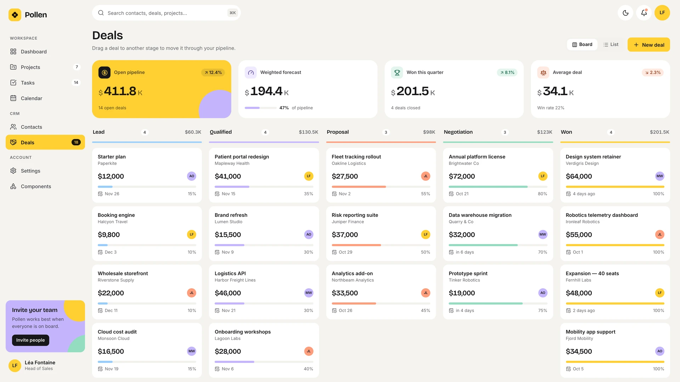The height and width of the screenshot is (382, 680).
Task: Click the LF profile avatar in top bar
Action: coord(662,13)
